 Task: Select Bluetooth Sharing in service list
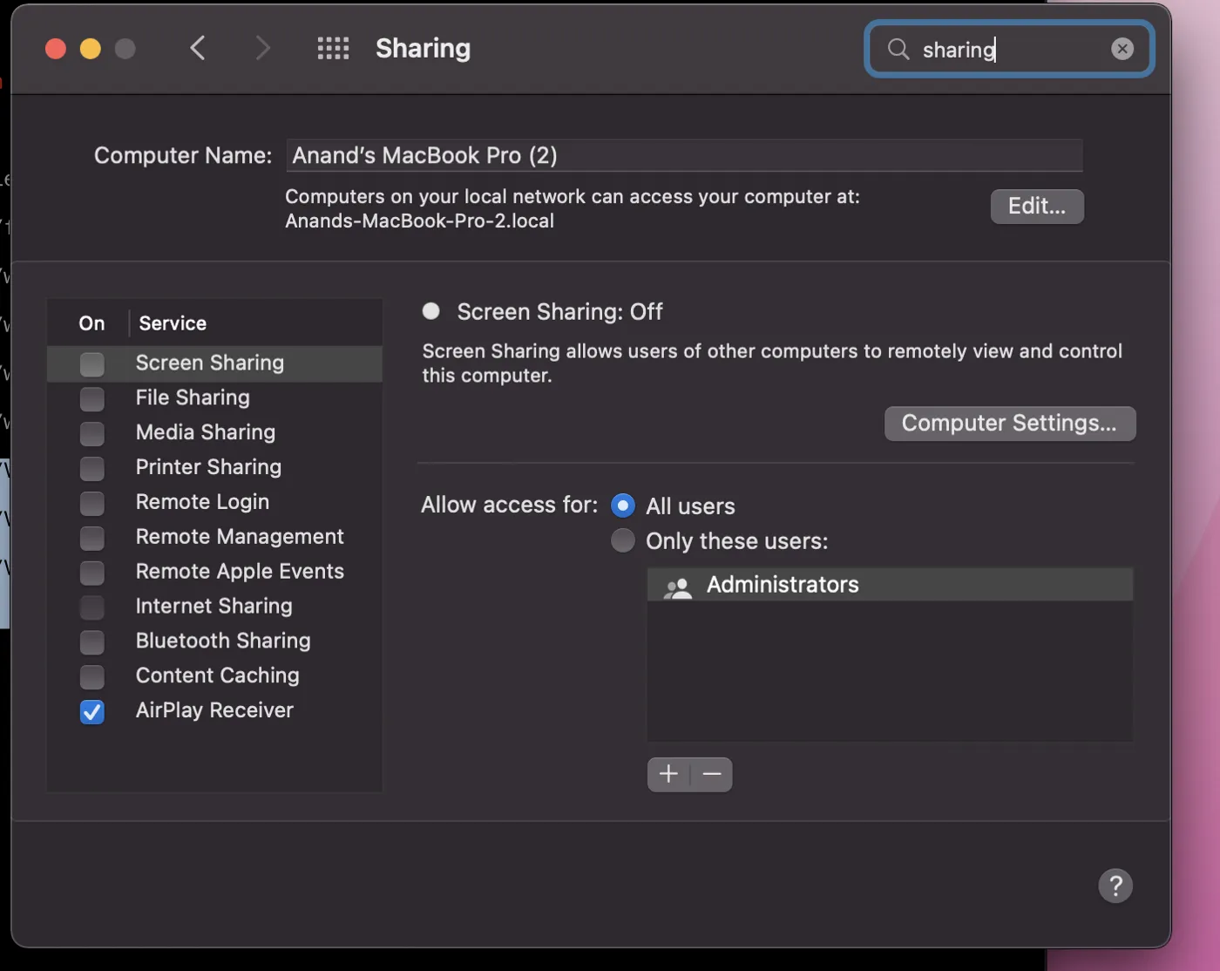pos(223,641)
